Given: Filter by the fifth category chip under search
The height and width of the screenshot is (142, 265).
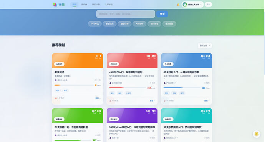Looking at the screenshot, I should (154, 24).
